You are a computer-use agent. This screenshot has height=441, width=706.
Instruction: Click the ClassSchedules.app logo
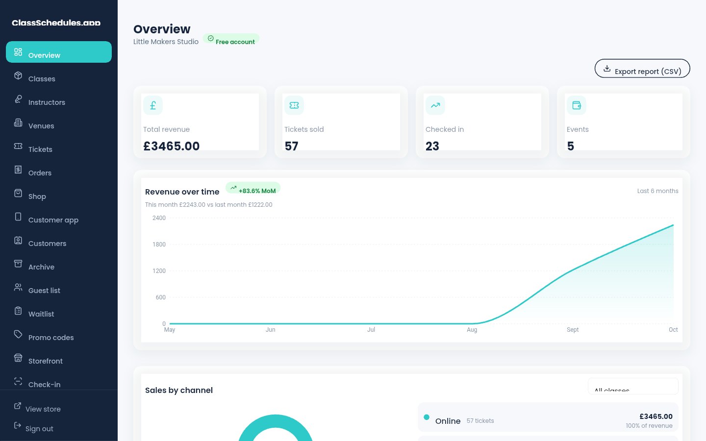(x=56, y=23)
